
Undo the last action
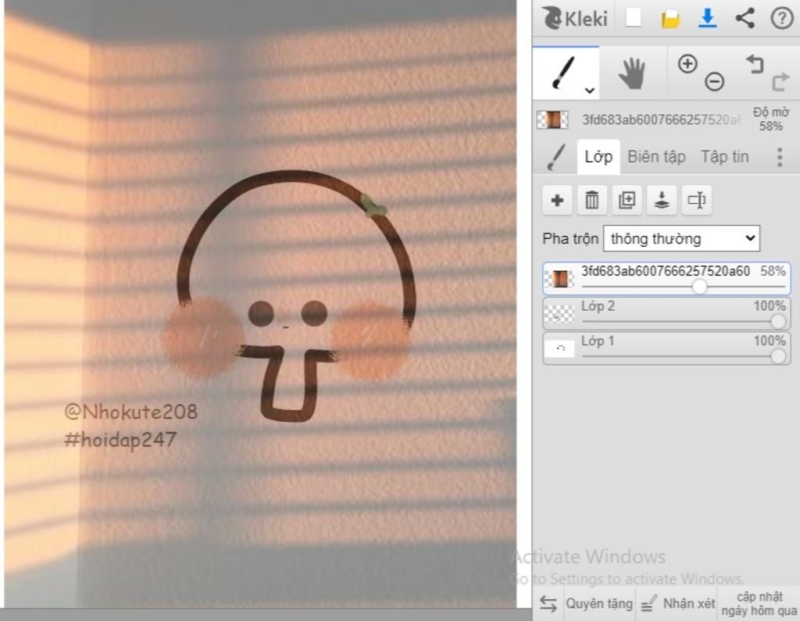[755, 64]
